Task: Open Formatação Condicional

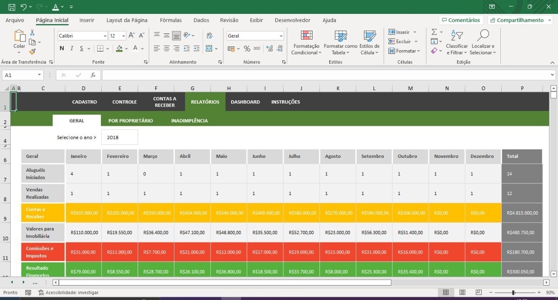Action: coord(306,43)
